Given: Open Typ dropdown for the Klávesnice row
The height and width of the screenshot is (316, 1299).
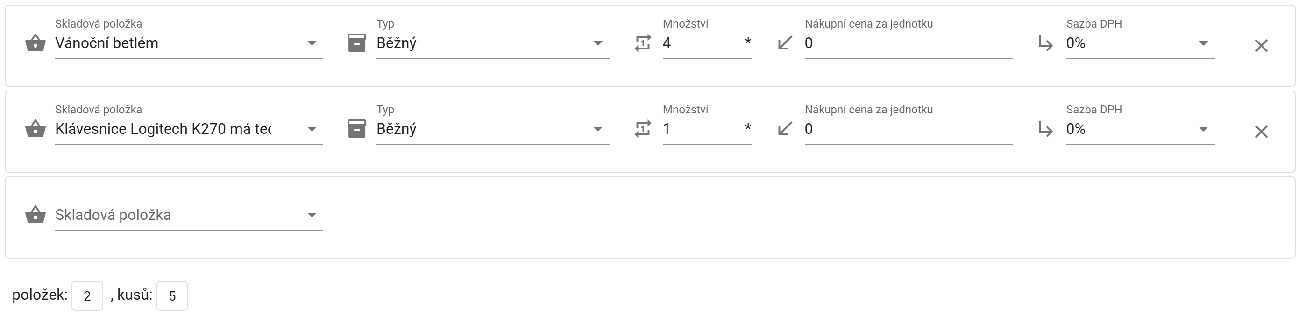Looking at the screenshot, I should (597, 129).
